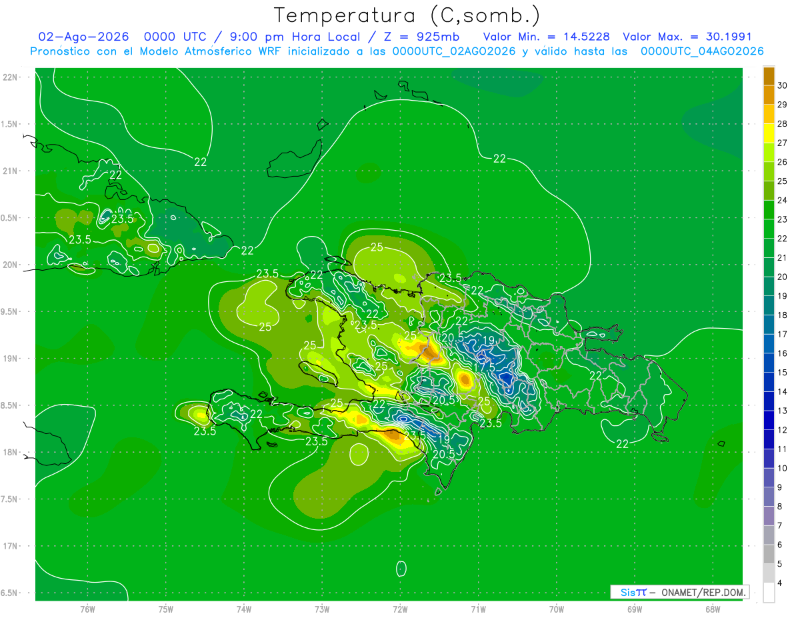Screen dimensions: 800x618
Task: Click the "69W" longitude axis label
Action: 635,609
